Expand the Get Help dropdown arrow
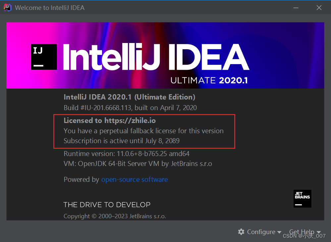 pos(319,232)
